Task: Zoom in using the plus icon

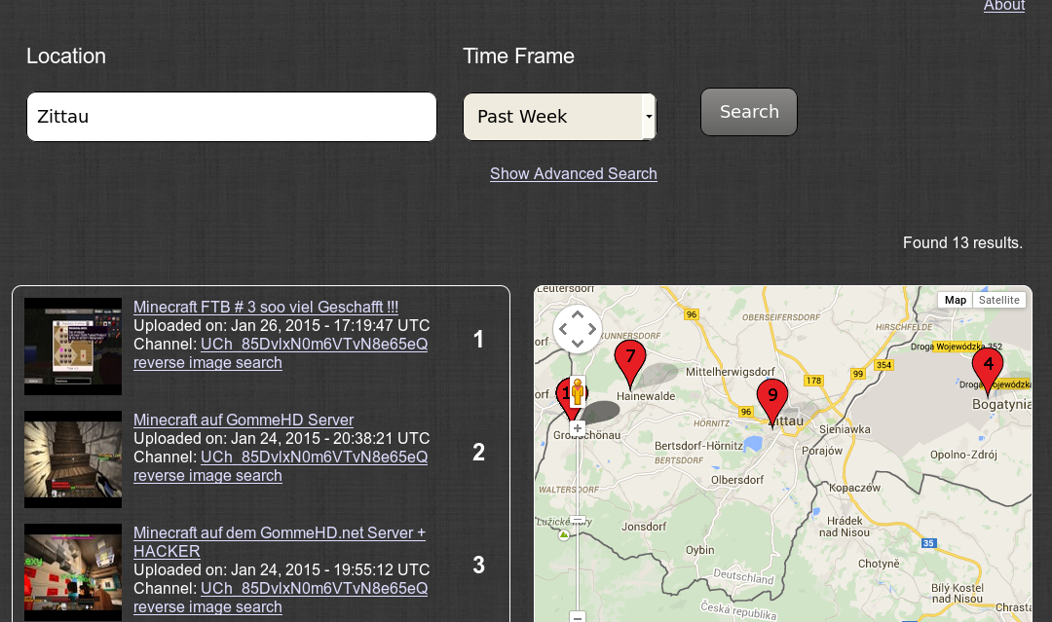Action: (x=577, y=427)
